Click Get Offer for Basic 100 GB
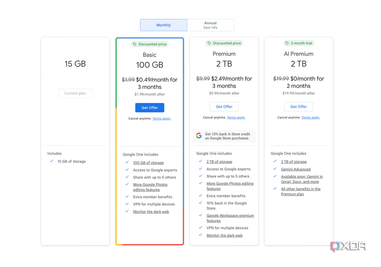381x267 pixels. coord(150,107)
